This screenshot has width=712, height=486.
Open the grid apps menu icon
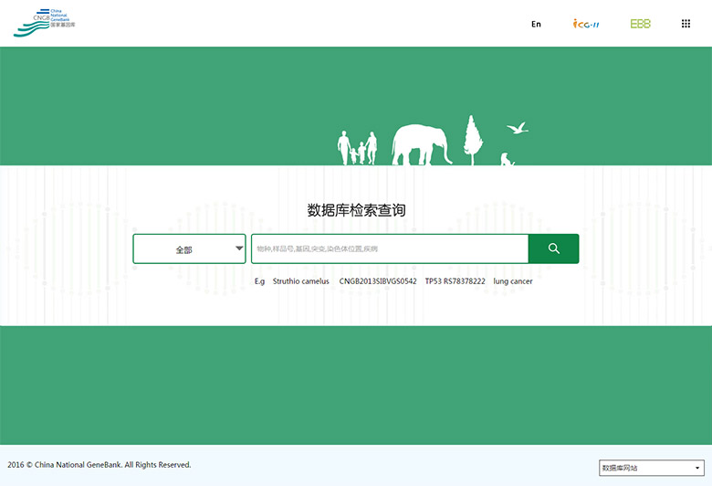[686, 24]
